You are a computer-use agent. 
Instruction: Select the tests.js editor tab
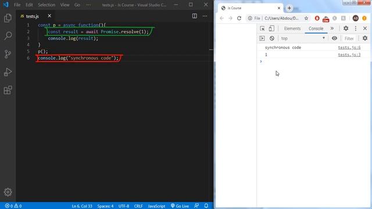coord(33,16)
